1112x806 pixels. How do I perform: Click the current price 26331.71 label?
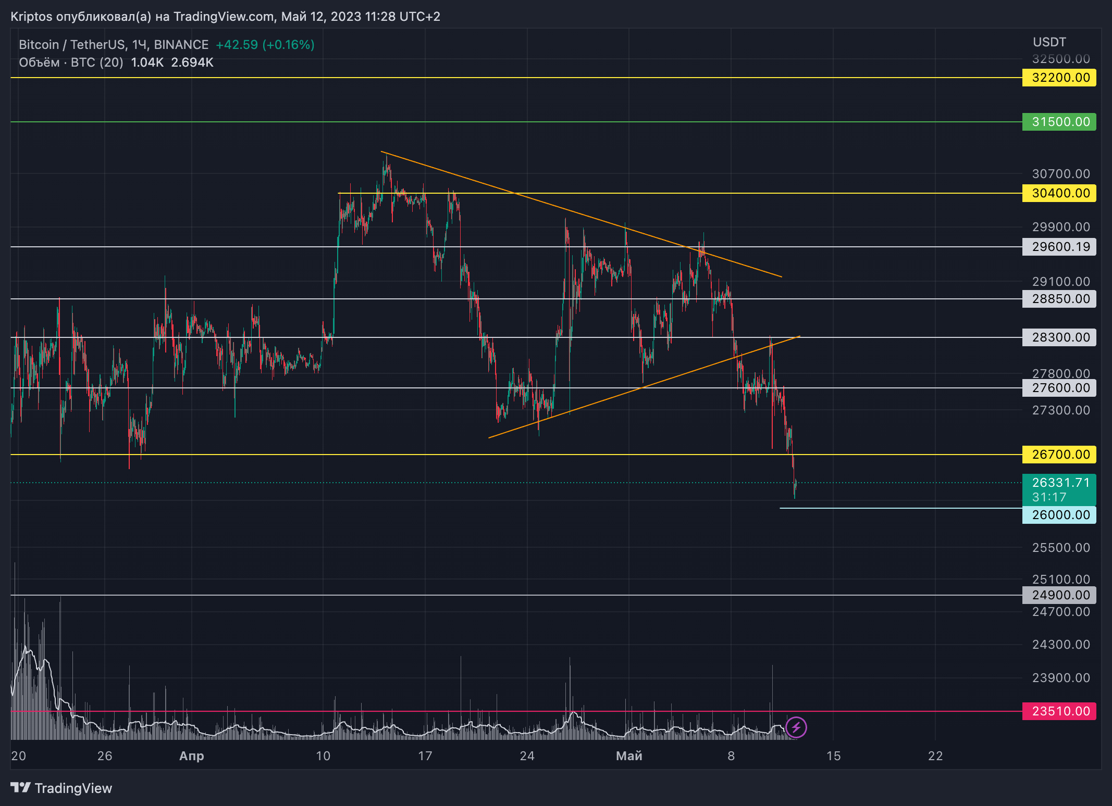pos(1060,483)
